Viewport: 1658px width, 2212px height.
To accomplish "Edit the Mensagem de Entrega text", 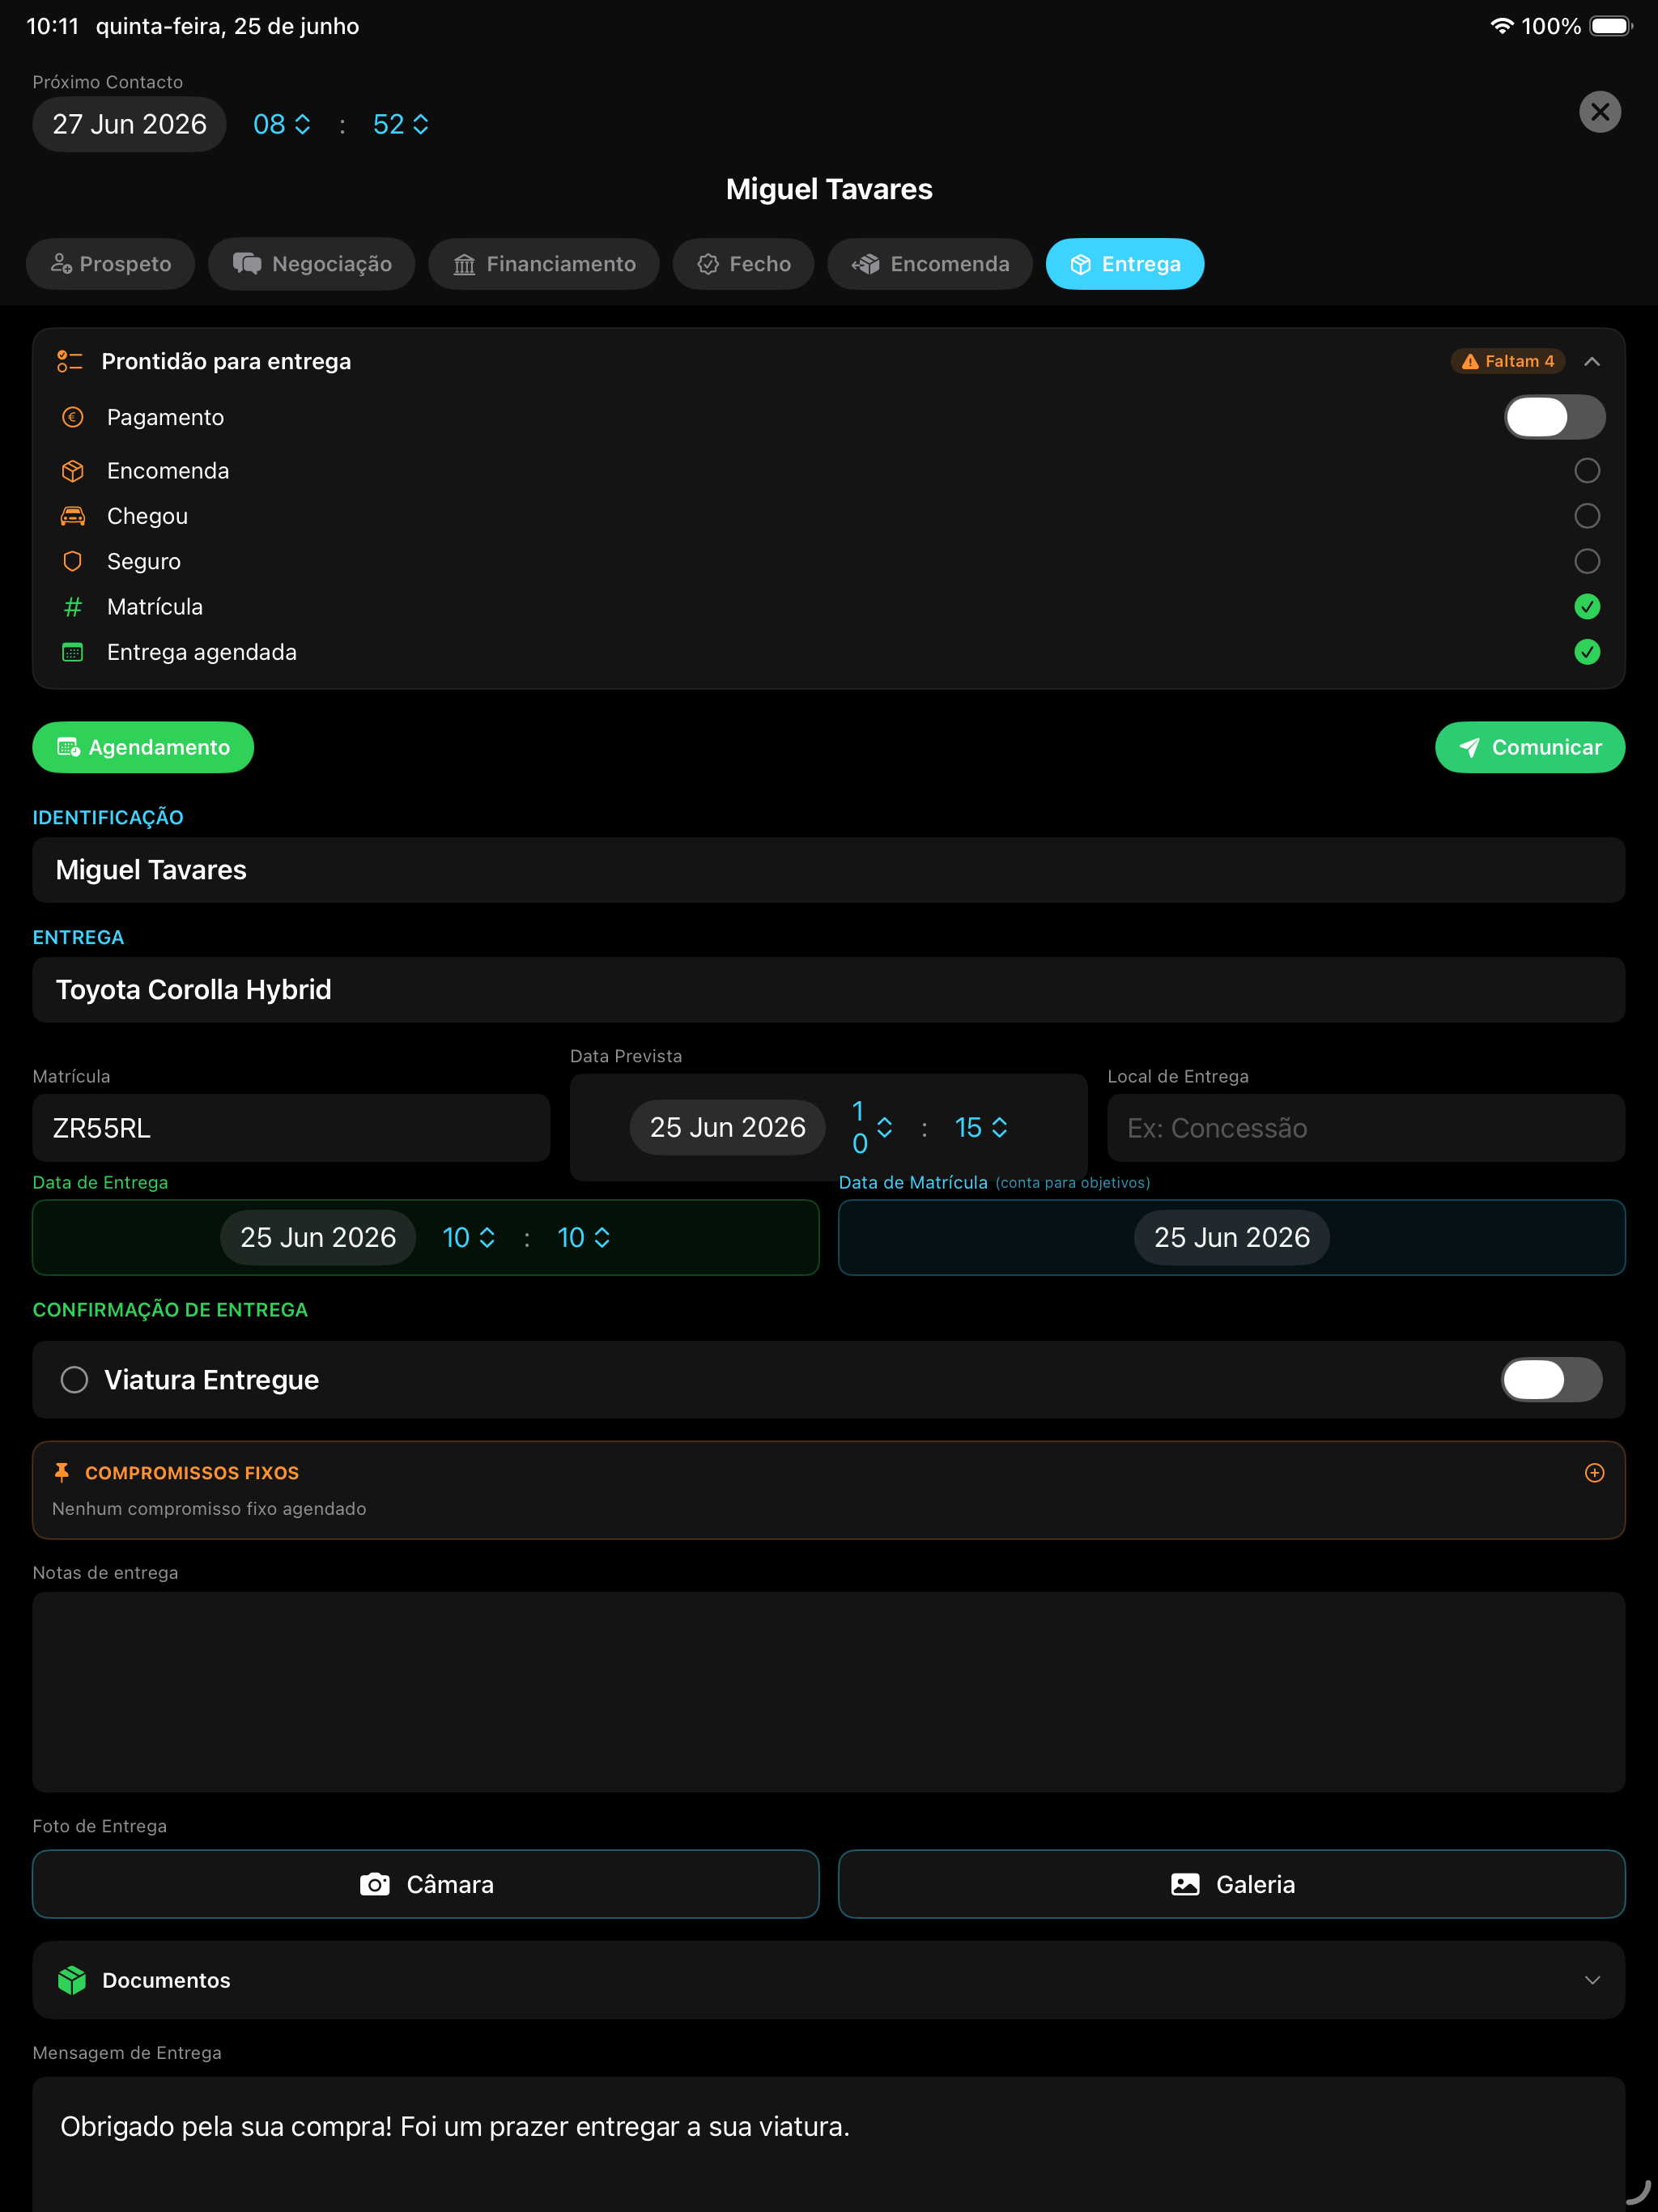I will coord(828,2144).
